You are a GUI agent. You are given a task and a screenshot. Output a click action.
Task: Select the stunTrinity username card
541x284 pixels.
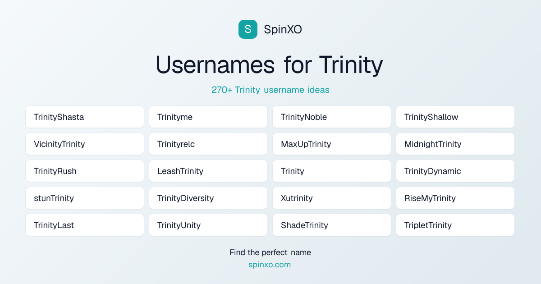[x=85, y=198]
